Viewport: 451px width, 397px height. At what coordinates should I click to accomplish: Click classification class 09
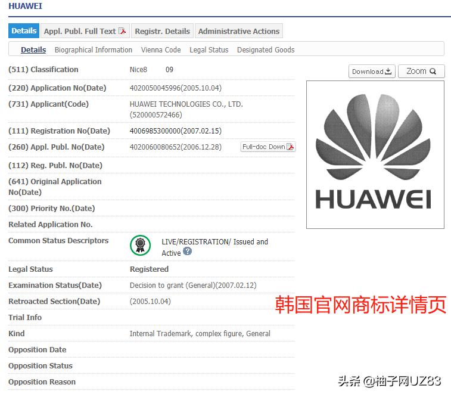pyautogui.click(x=169, y=70)
